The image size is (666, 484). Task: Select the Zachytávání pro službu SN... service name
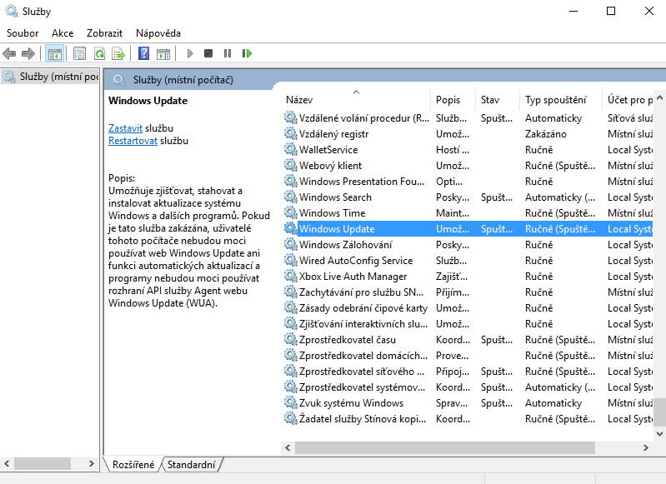(361, 292)
